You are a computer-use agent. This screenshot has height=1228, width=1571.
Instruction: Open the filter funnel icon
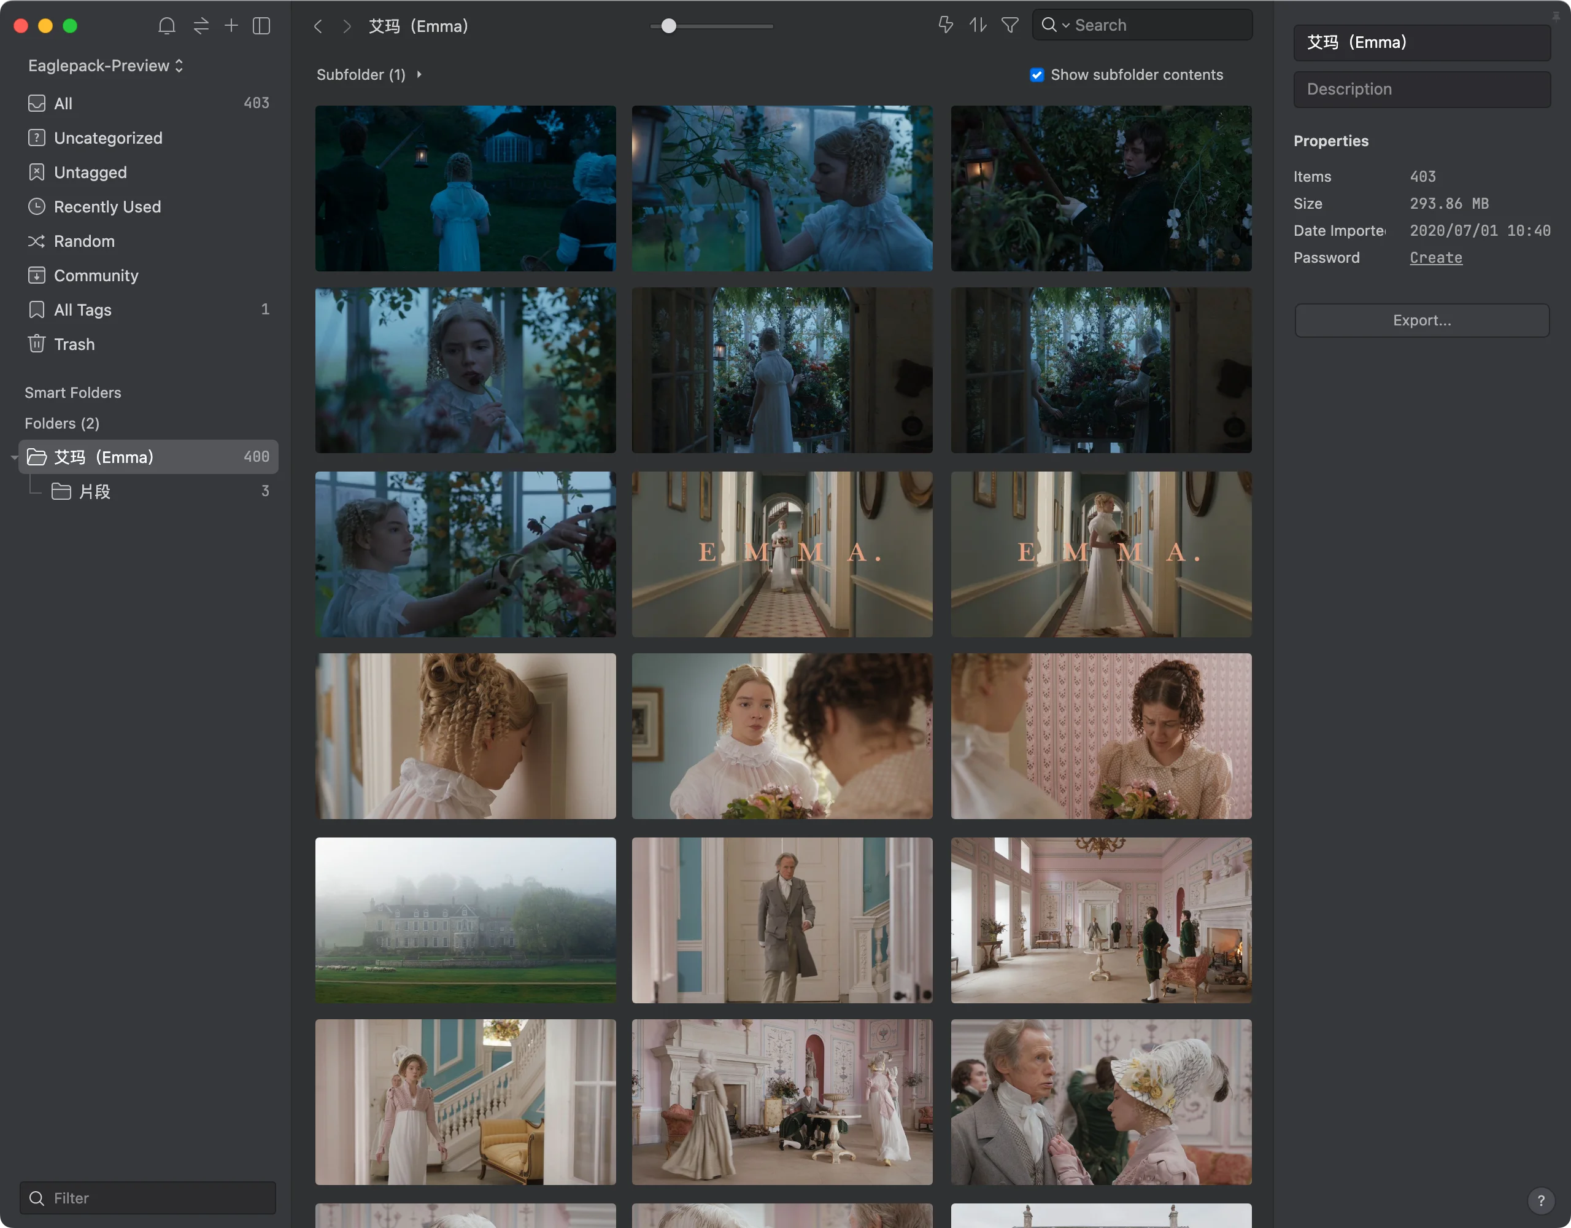(x=1010, y=25)
